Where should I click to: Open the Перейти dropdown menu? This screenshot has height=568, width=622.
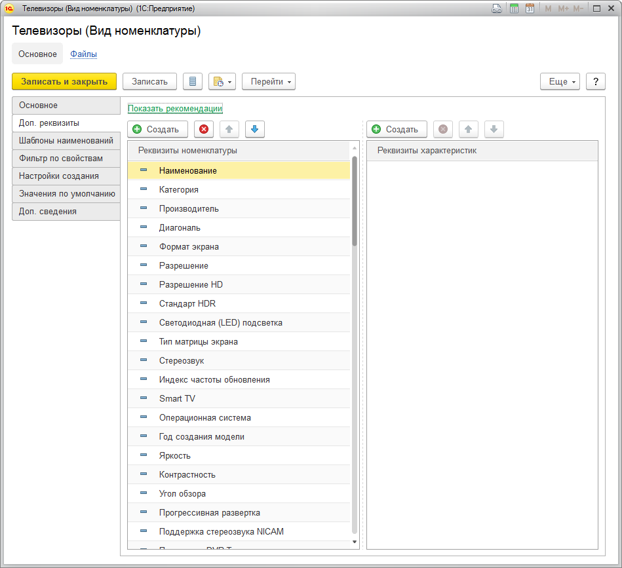click(269, 81)
